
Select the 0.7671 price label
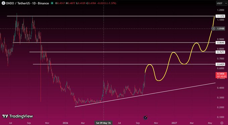pos(220,52)
